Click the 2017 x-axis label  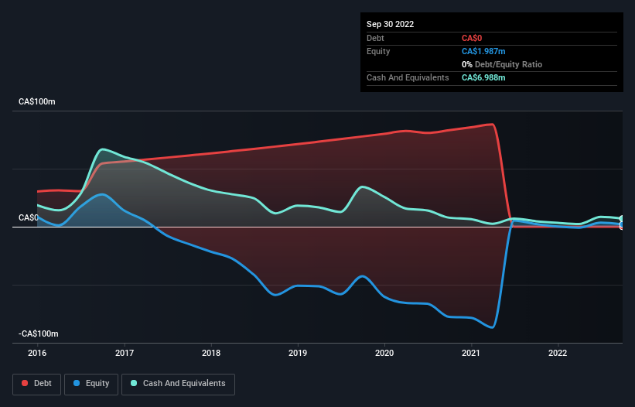click(125, 353)
